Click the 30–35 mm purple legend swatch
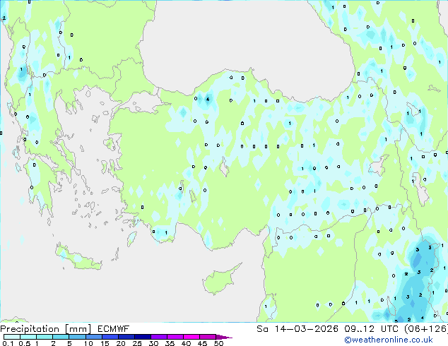448x346 pixels. tap(159, 337)
